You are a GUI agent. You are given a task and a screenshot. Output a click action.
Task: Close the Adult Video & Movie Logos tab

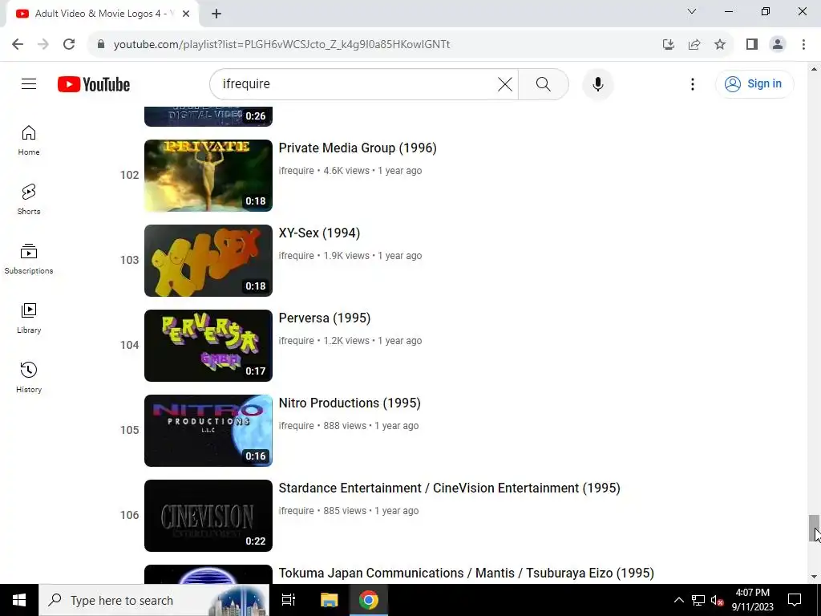point(186,14)
